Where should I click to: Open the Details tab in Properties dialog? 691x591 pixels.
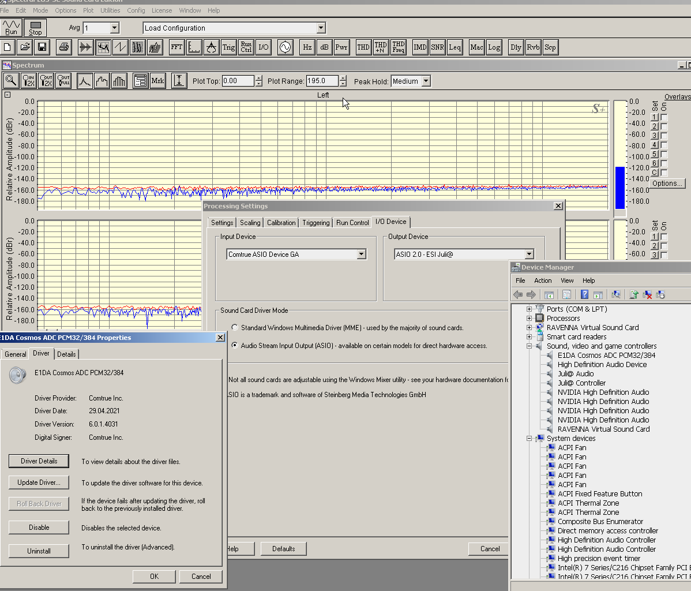[x=66, y=354]
